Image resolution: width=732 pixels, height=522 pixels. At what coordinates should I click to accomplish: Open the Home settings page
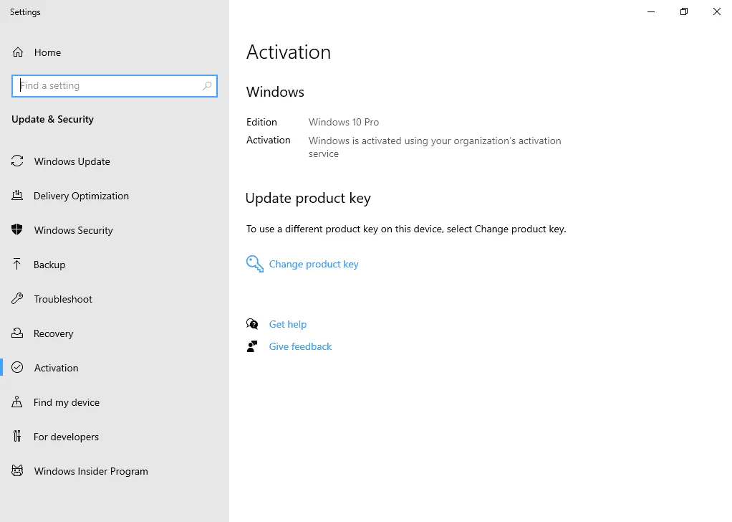(115, 52)
